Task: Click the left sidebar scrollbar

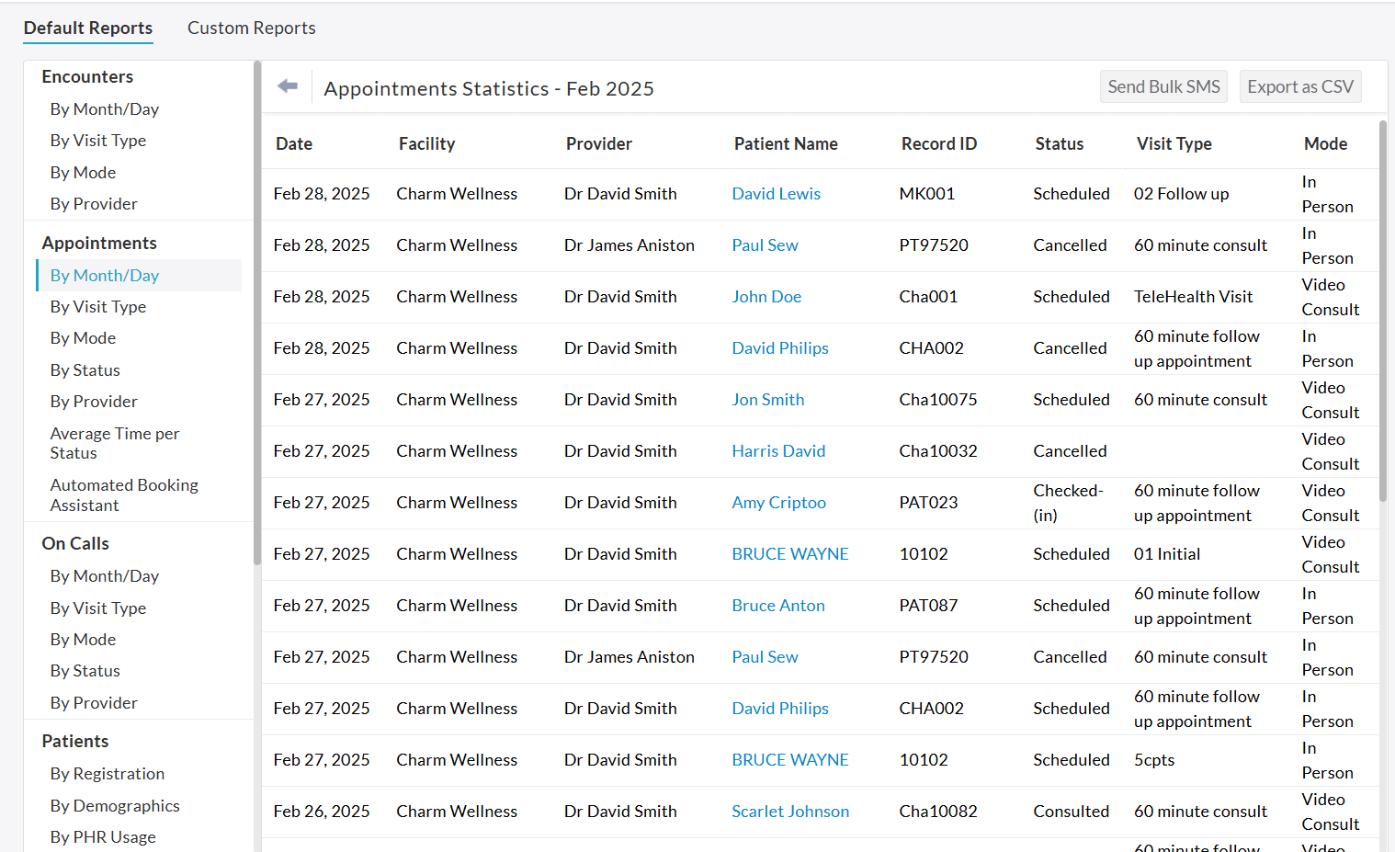Action: click(x=257, y=312)
